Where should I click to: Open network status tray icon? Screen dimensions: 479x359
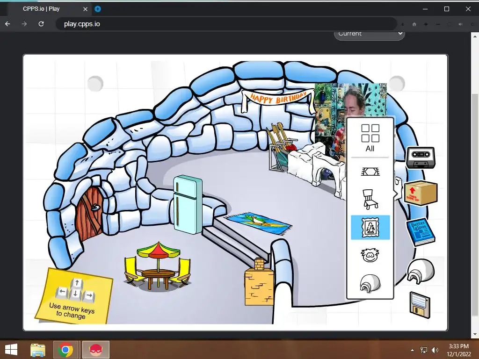424,350
